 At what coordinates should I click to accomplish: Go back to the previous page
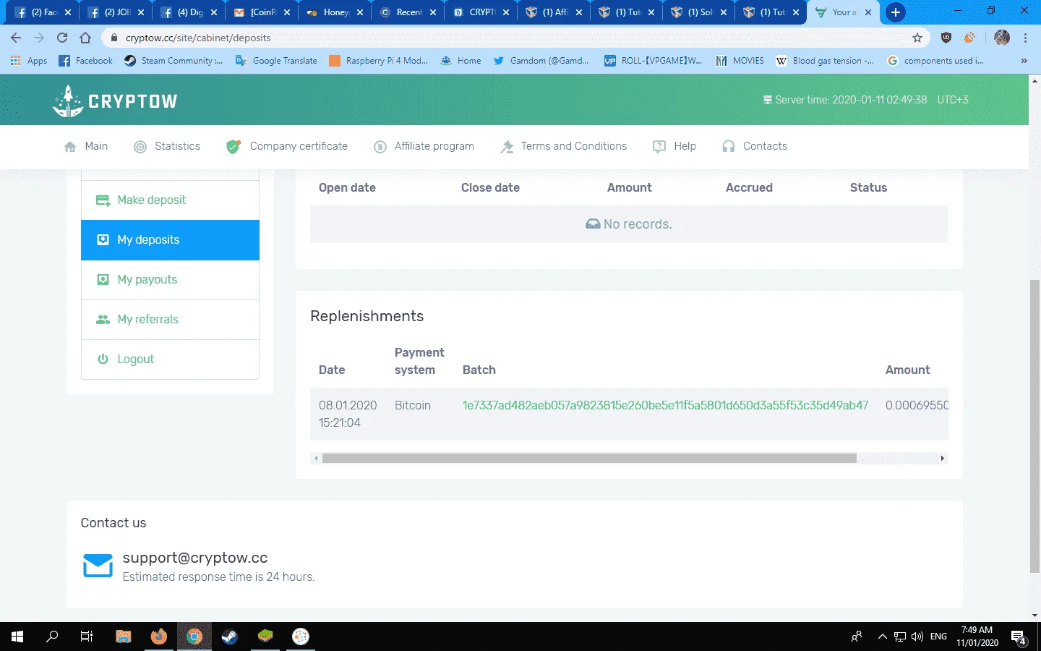point(16,38)
